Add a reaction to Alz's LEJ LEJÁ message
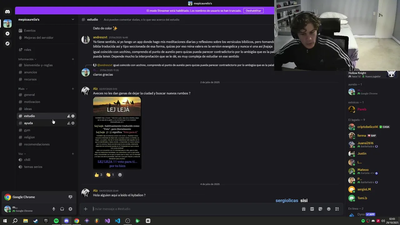Viewport: 400px width, 225px height. click(120, 175)
